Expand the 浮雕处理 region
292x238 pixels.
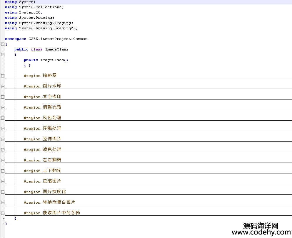[x=3, y=129]
